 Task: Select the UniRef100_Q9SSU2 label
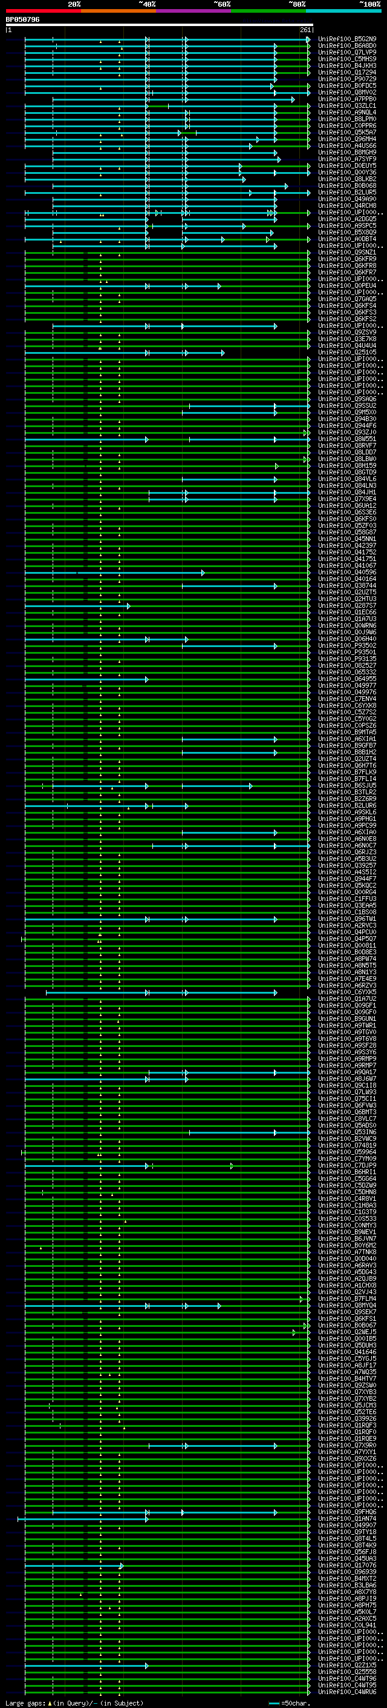[347, 405]
